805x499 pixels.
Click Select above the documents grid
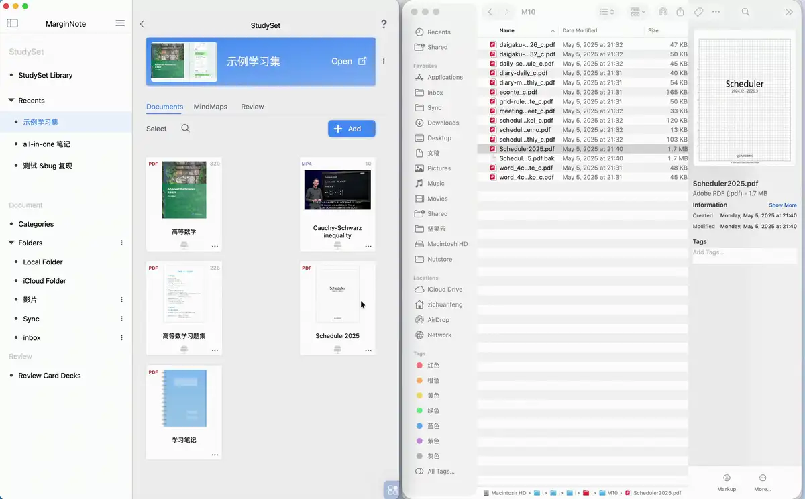point(156,129)
